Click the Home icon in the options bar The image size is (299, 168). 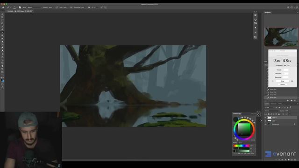[x=3, y=7]
